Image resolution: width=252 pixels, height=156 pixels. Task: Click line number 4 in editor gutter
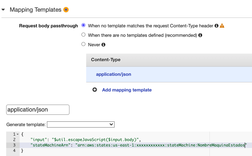[14, 151]
